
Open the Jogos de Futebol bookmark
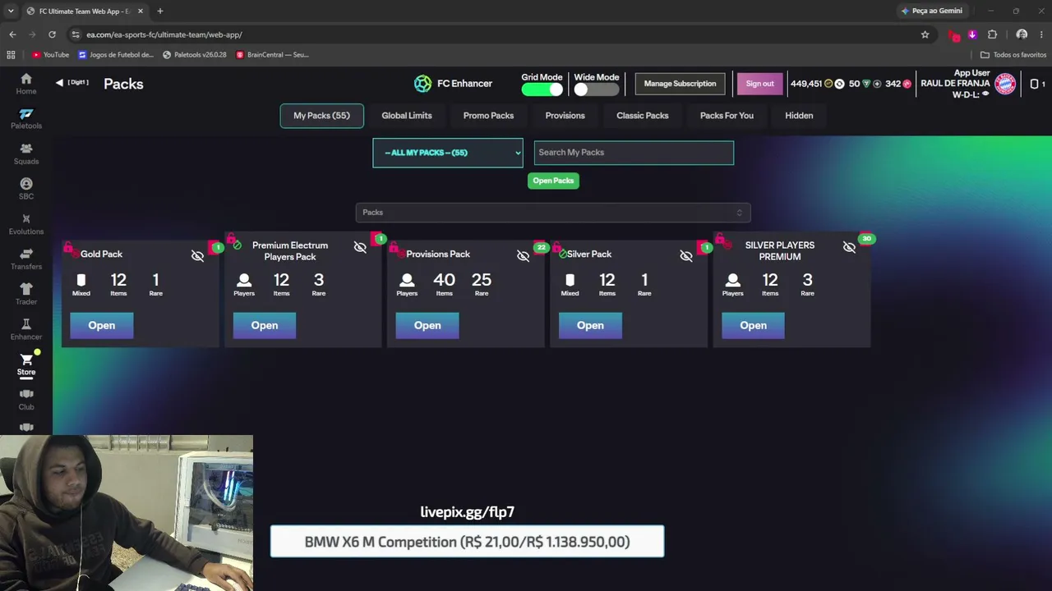(116, 55)
